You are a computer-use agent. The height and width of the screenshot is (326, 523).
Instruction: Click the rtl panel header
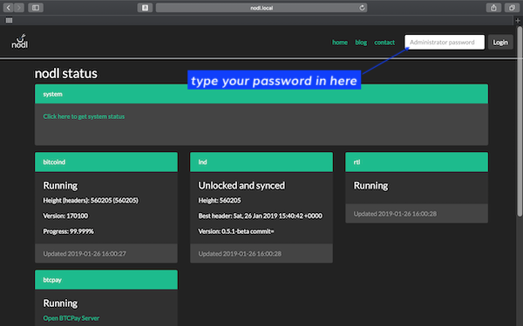click(x=417, y=162)
